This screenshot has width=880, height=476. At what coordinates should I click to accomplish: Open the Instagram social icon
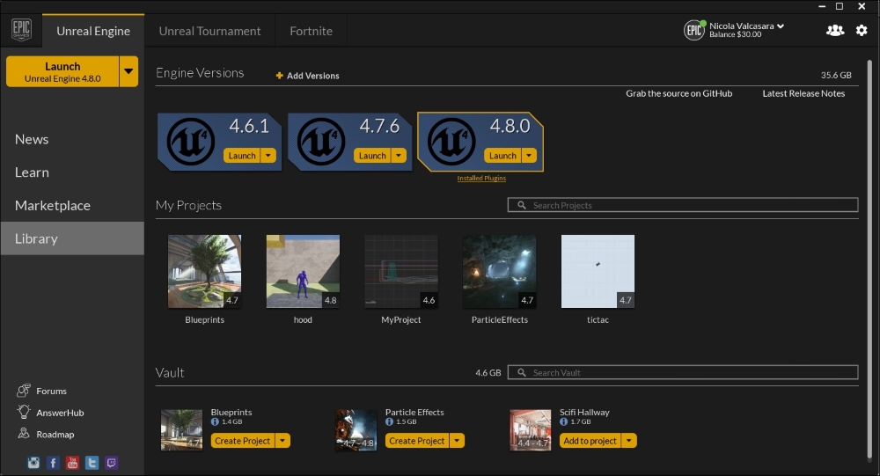(33, 463)
